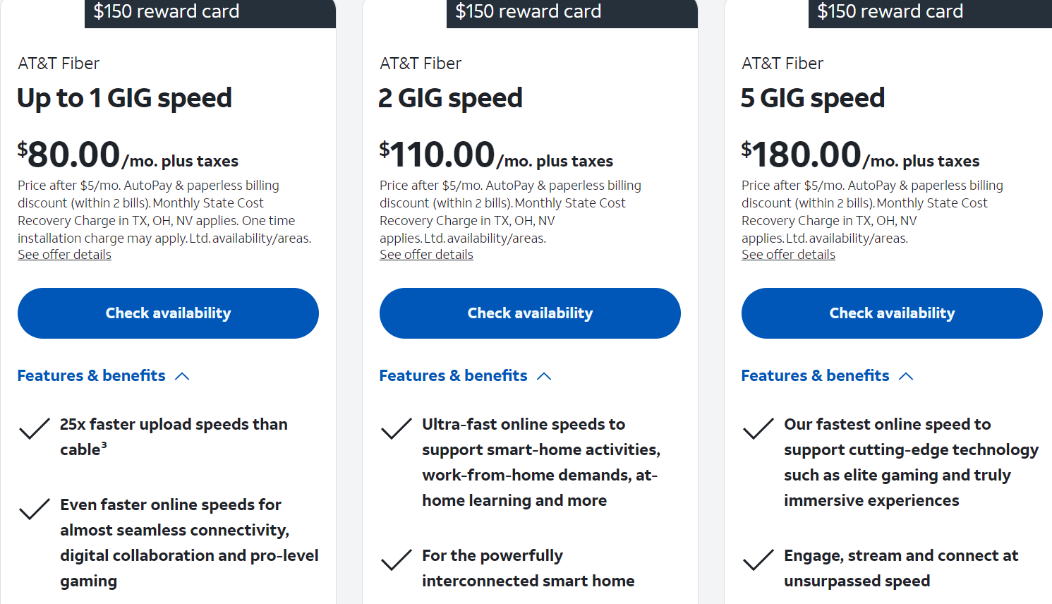This screenshot has height=604, width=1052.
Task: Check availability for the $80.00 plan
Action: [x=168, y=313]
